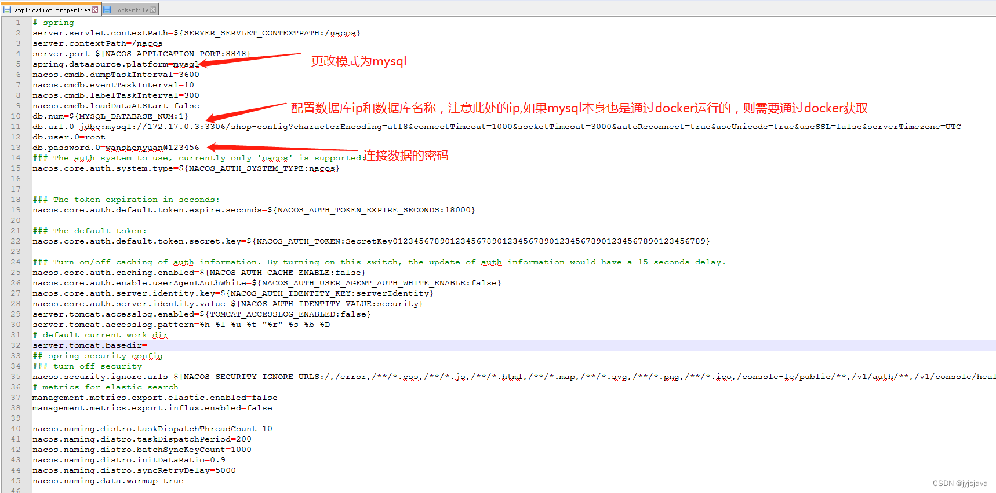The image size is (996, 493).
Task: Click the server.identity.value line
Action: pyautogui.click(x=228, y=304)
